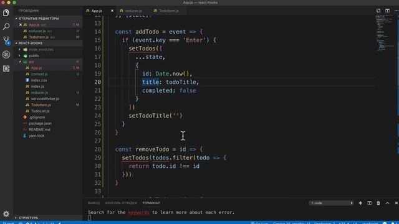399x224 pixels.
Task: Click 'setTodoTitle' on line 24
Action: point(149,116)
